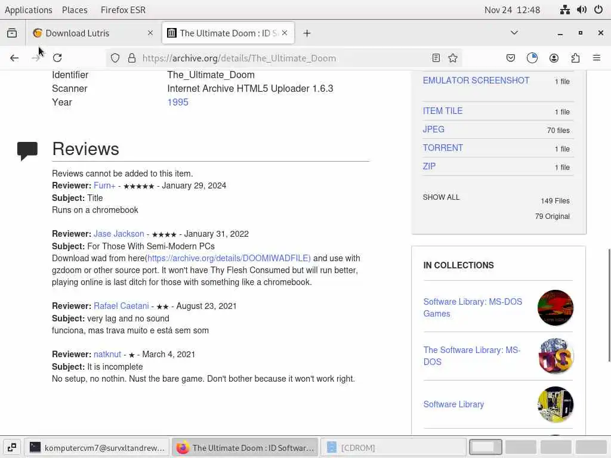Open Applications menu

point(29,10)
